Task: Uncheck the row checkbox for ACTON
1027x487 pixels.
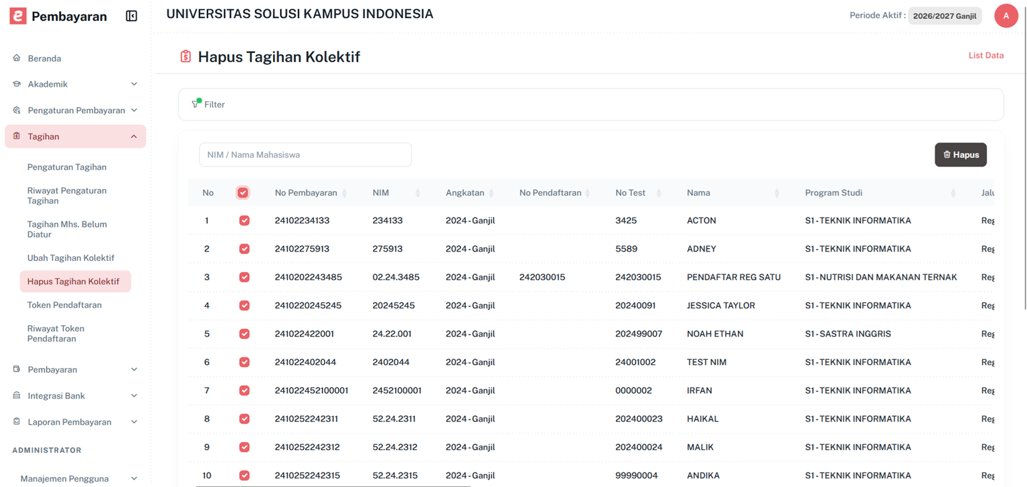Action: (244, 221)
